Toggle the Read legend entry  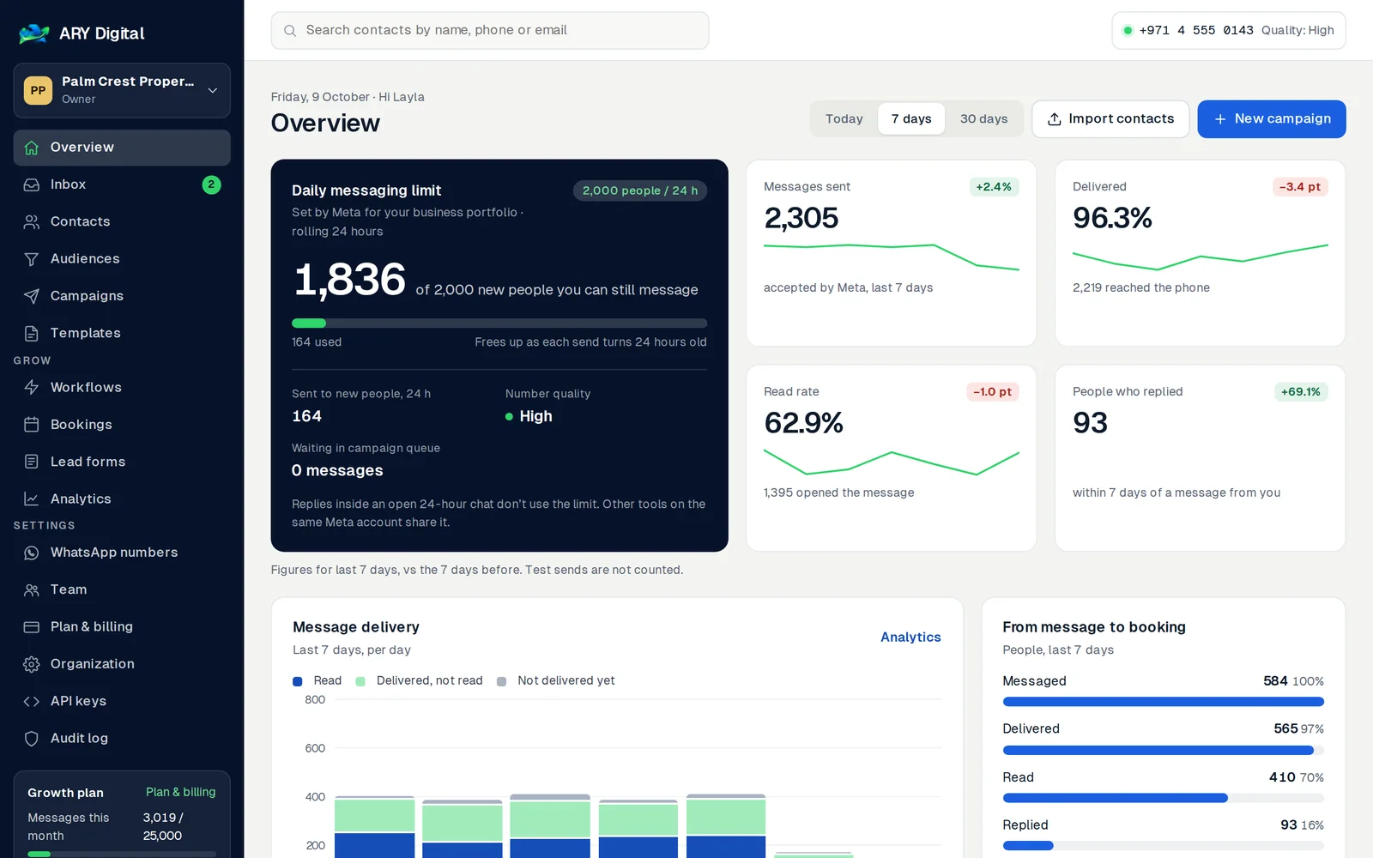pyautogui.click(x=318, y=681)
